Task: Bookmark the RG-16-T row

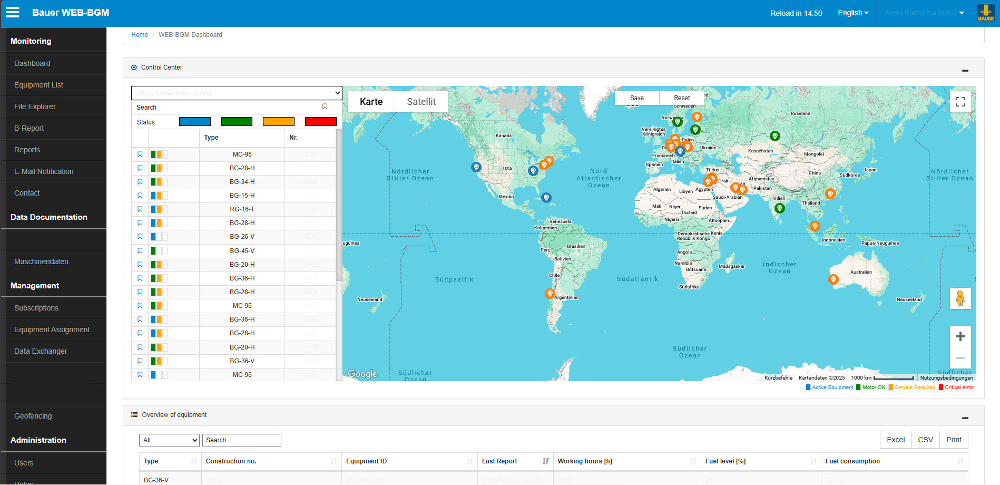Action: click(x=140, y=209)
